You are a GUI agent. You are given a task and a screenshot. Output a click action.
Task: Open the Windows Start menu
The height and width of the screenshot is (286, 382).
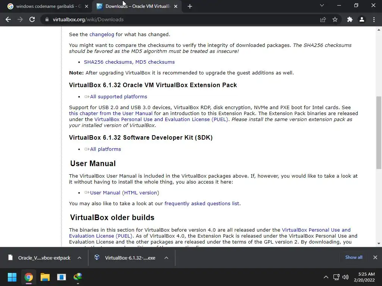pyautogui.click(x=12, y=277)
